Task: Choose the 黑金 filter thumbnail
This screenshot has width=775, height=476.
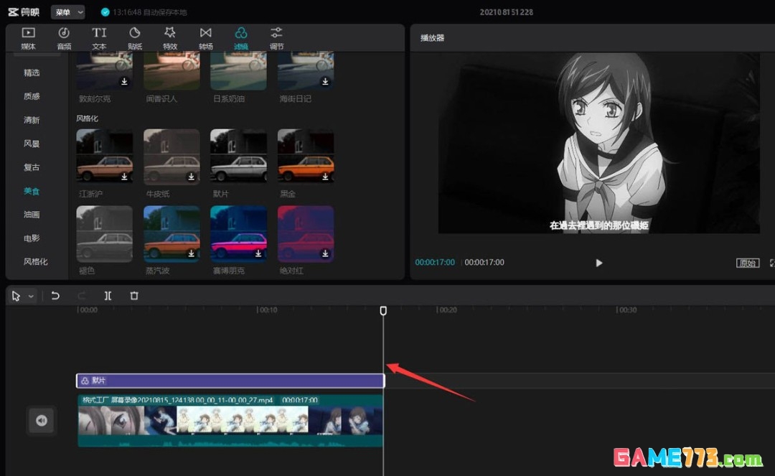Action: 306,157
